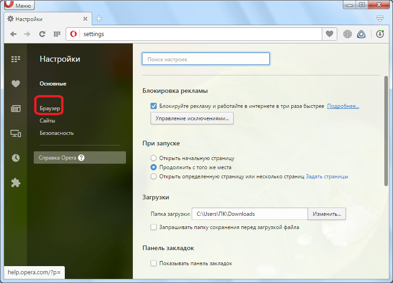Go to the 'Браузер' settings section
Image resolution: width=393 pixels, height=283 pixels.
[x=50, y=108]
